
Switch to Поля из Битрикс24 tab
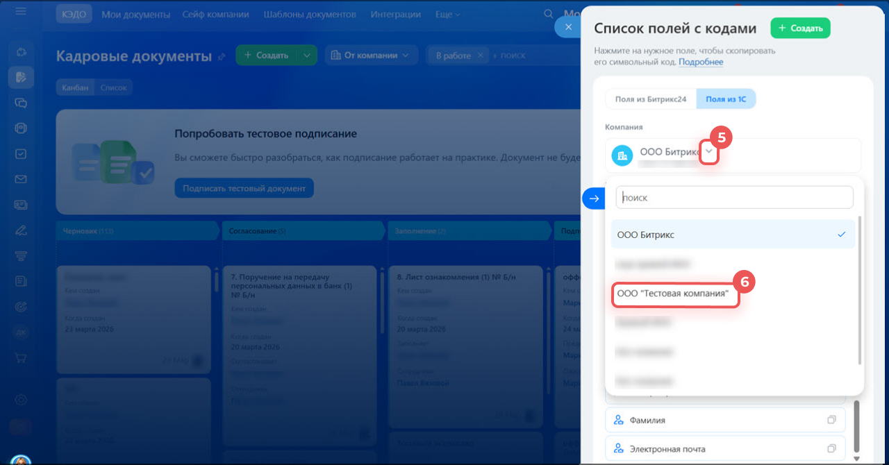pos(651,99)
